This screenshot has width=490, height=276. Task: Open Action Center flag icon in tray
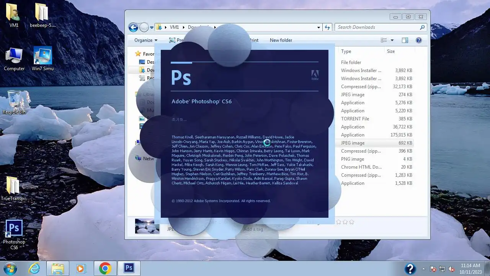[433, 269]
